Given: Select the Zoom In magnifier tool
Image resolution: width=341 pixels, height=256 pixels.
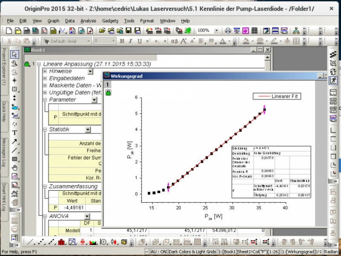Looking at the screenshot, I should pyautogui.click(x=14, y=63).
